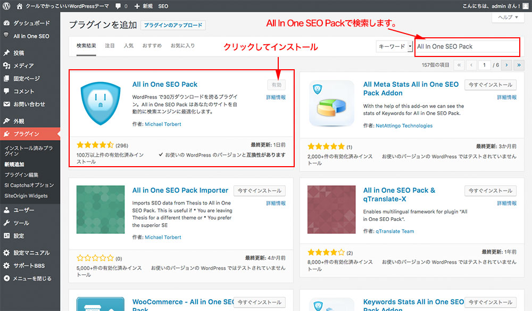Click the ユーザー person icon
This screenshot has height=311, width=532.
pos(6,210)
